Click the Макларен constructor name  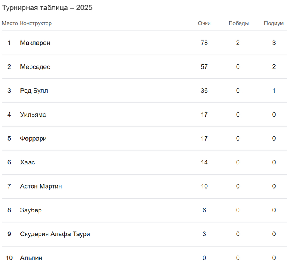35,43
